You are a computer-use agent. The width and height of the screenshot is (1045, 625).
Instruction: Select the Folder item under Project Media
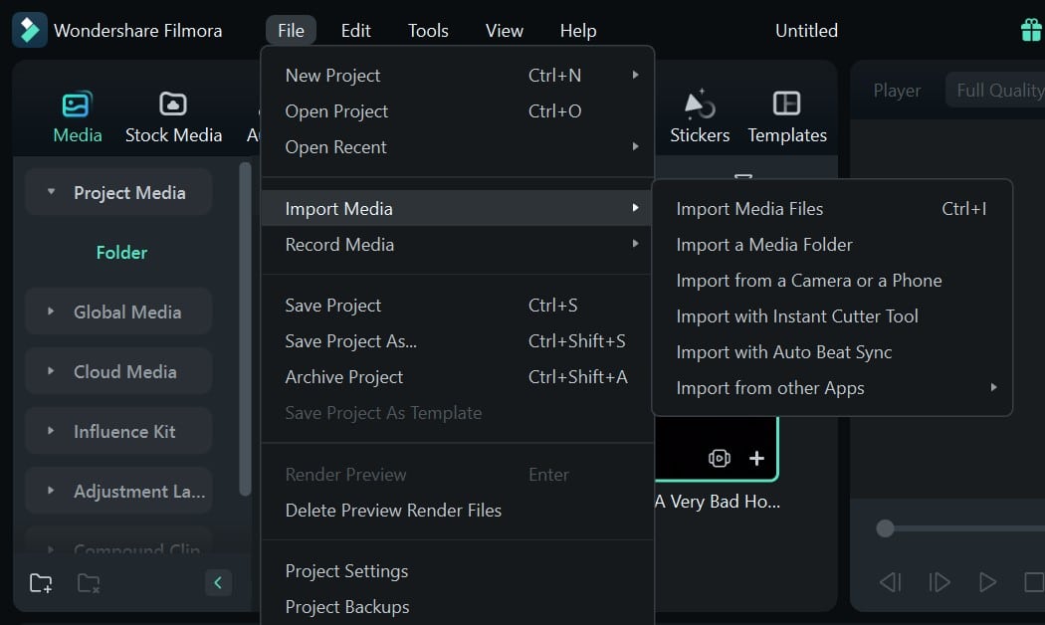[121, 253]
